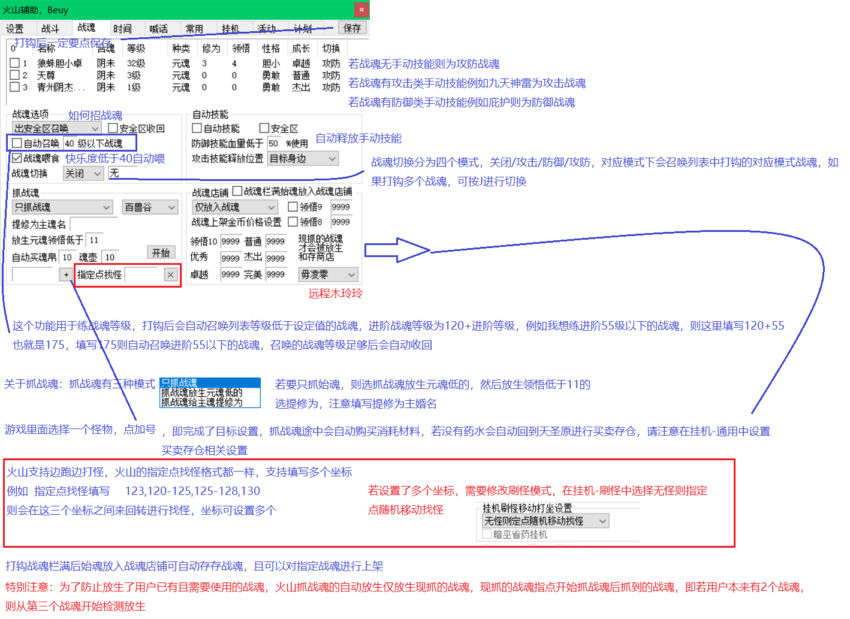850x619 pixels.
Task: Open 战魂切换 dropdown showing 关闭
Action: [x=84, y=173]
